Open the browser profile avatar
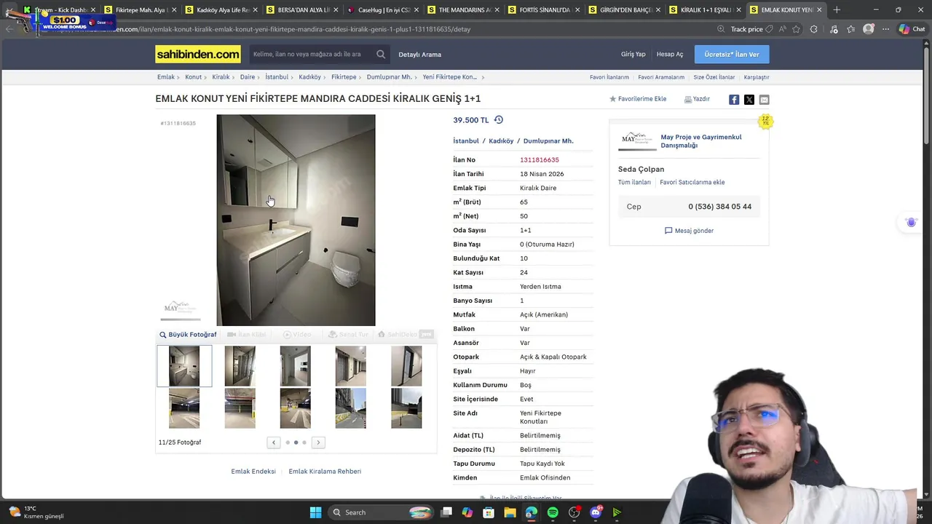Screen dimensions: 932x524 869,29
